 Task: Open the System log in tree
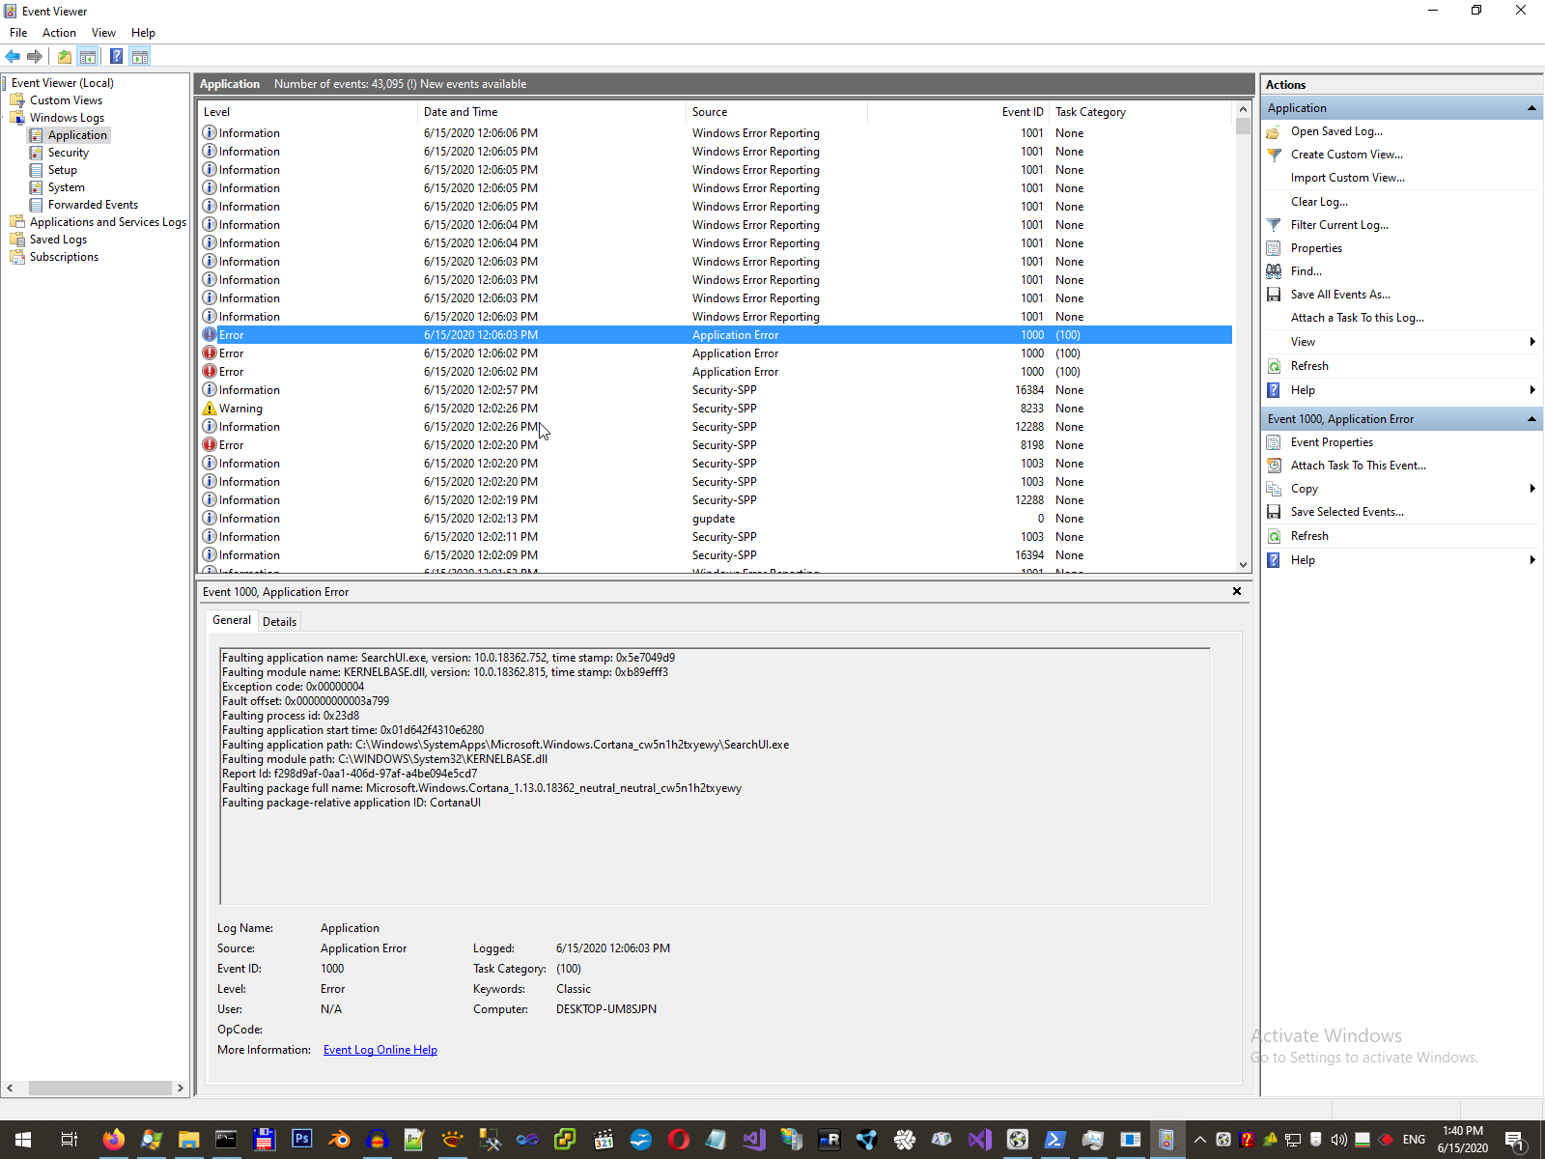(66, 187)
